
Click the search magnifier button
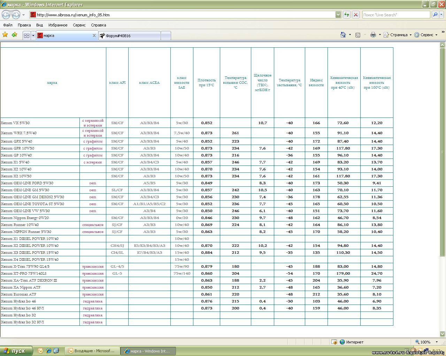[435, 15]
